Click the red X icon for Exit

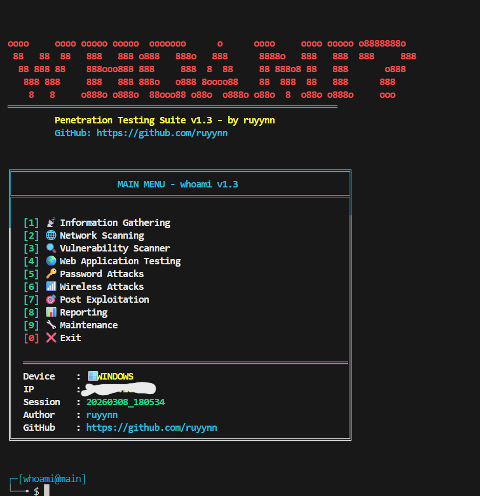pyautogui.click(x=51, y=338)
